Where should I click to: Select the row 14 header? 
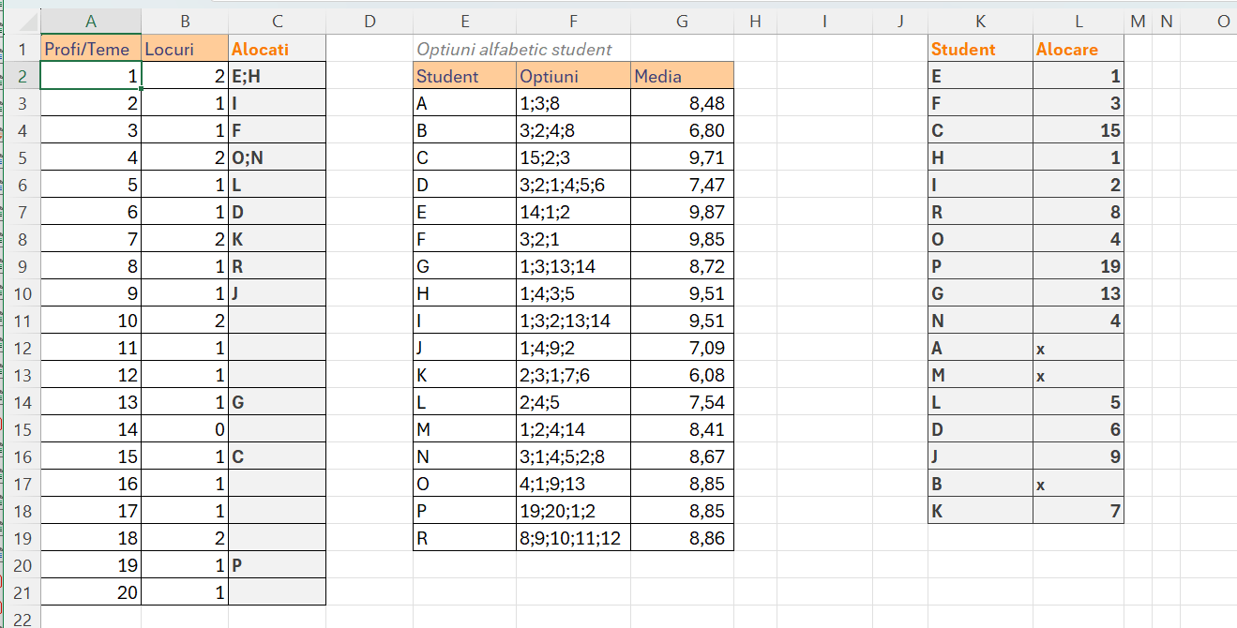tap(23, 402)
